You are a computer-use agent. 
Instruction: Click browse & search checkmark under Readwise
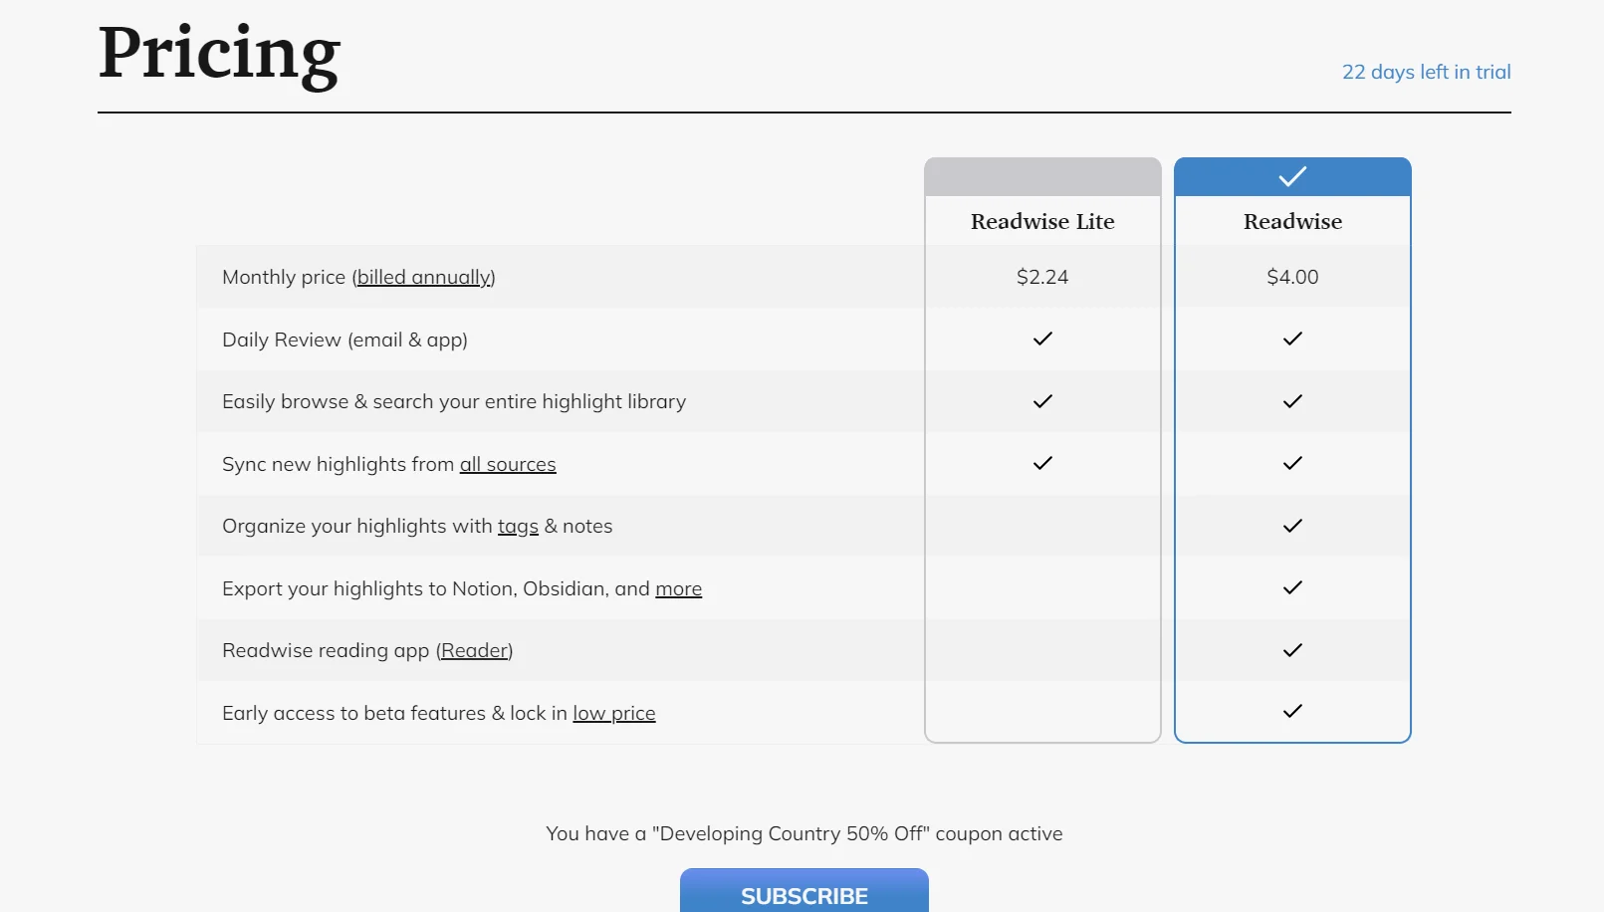point(1292,401)
